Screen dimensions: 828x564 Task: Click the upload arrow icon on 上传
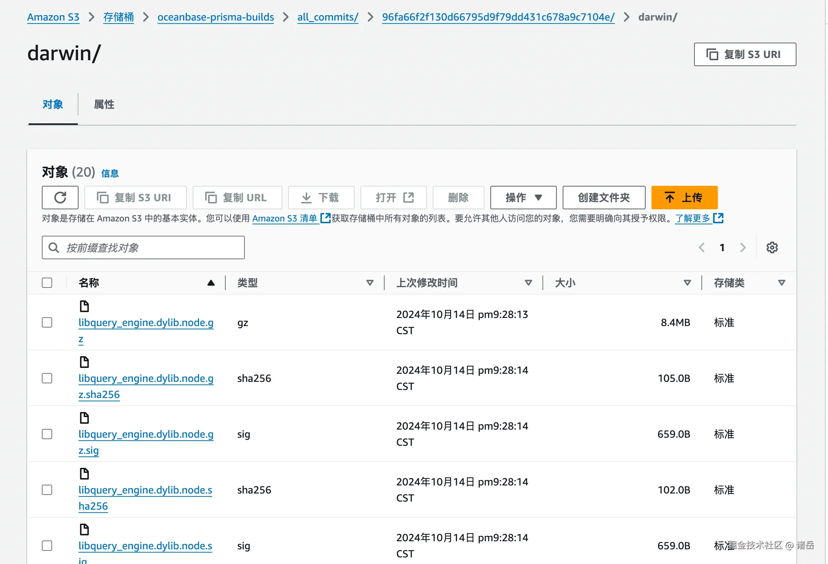[x=669, y=198]
